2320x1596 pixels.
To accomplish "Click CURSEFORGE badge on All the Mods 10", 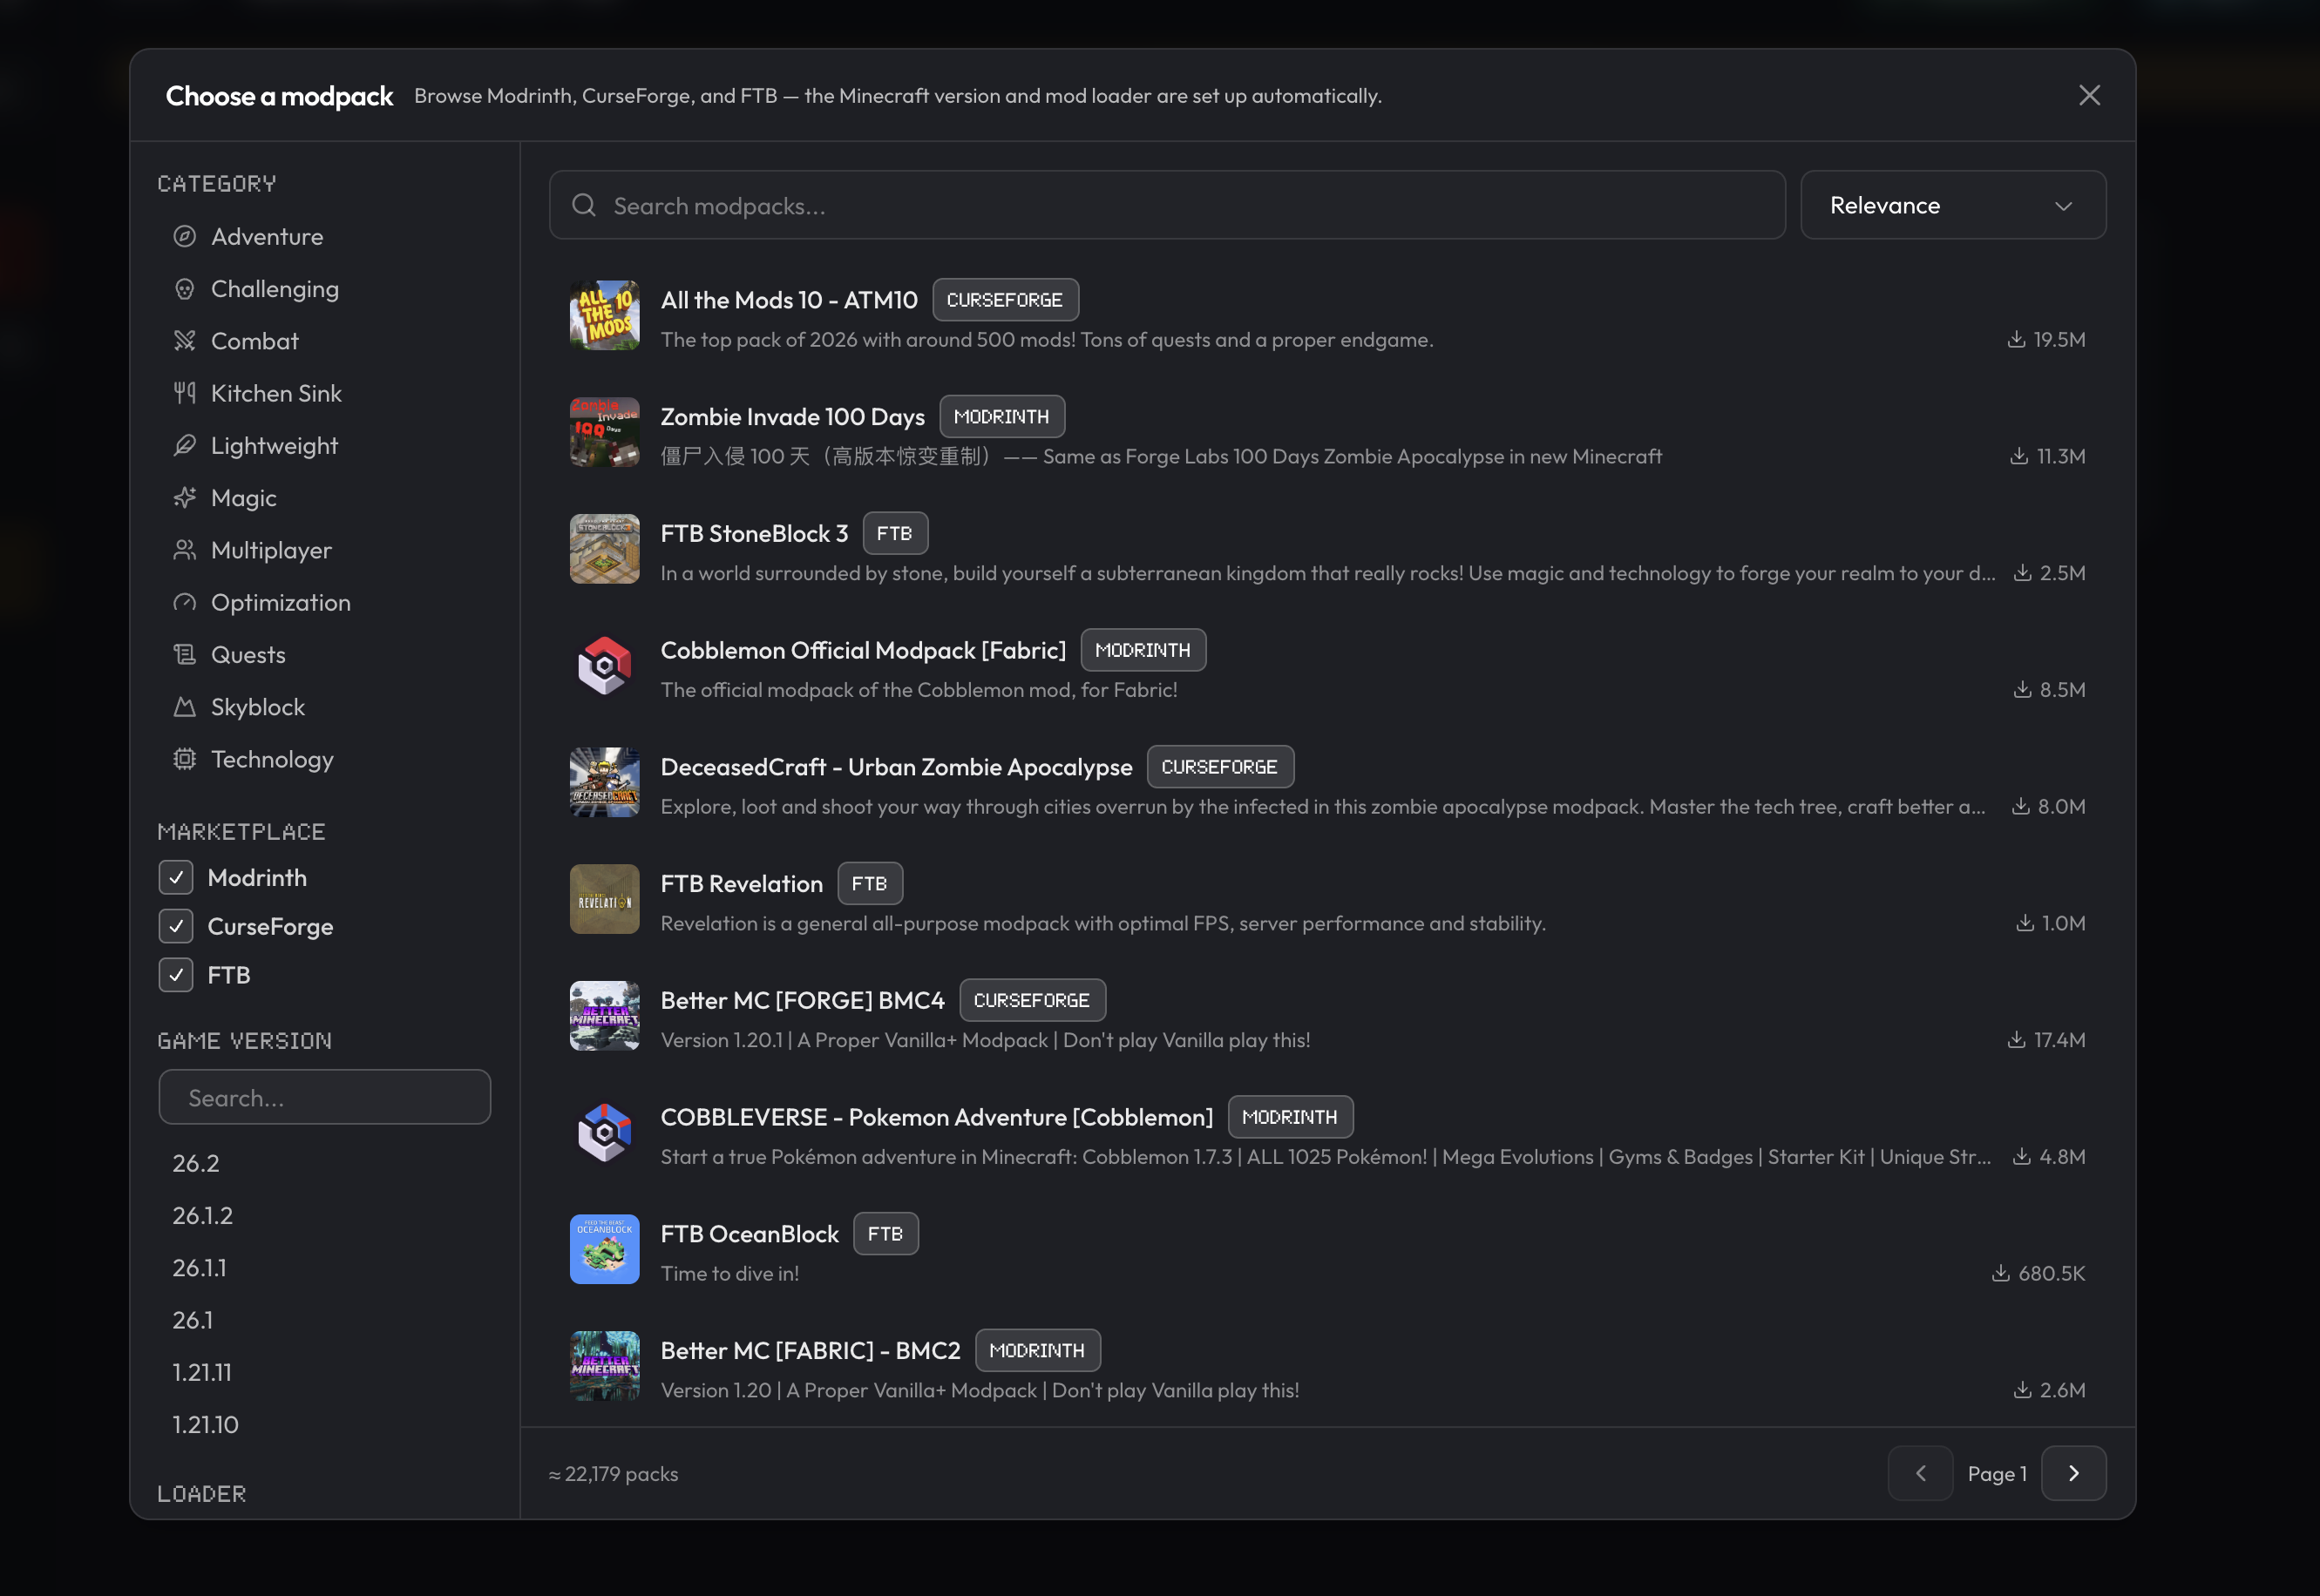I will point(1005,300).
